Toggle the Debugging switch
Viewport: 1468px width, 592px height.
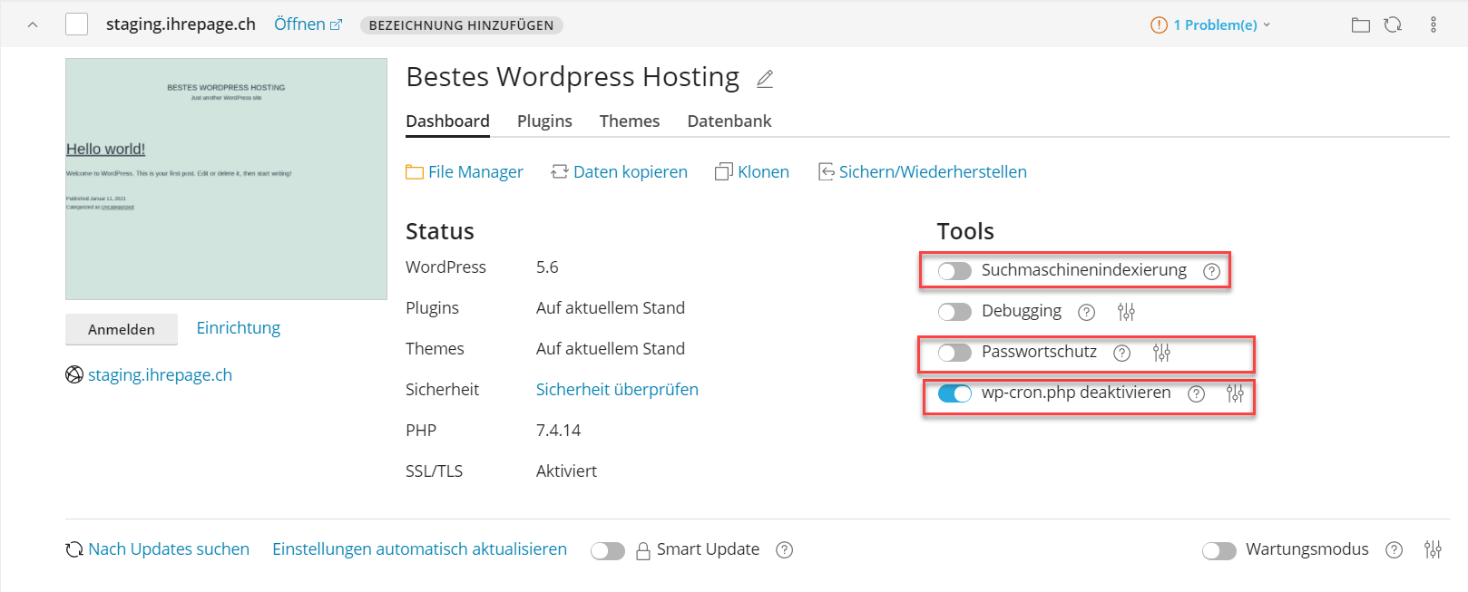click(x=954, y=312)
